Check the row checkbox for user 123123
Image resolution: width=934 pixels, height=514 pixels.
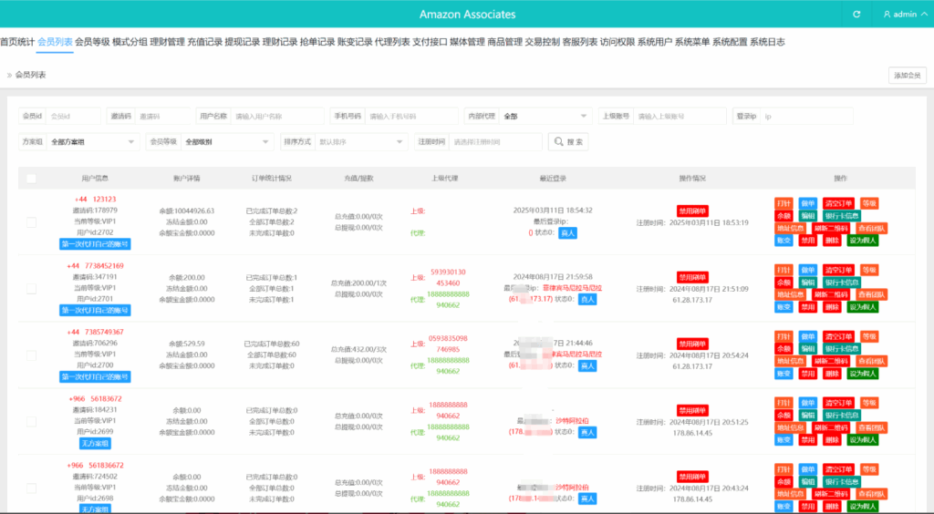pos(32,221)
